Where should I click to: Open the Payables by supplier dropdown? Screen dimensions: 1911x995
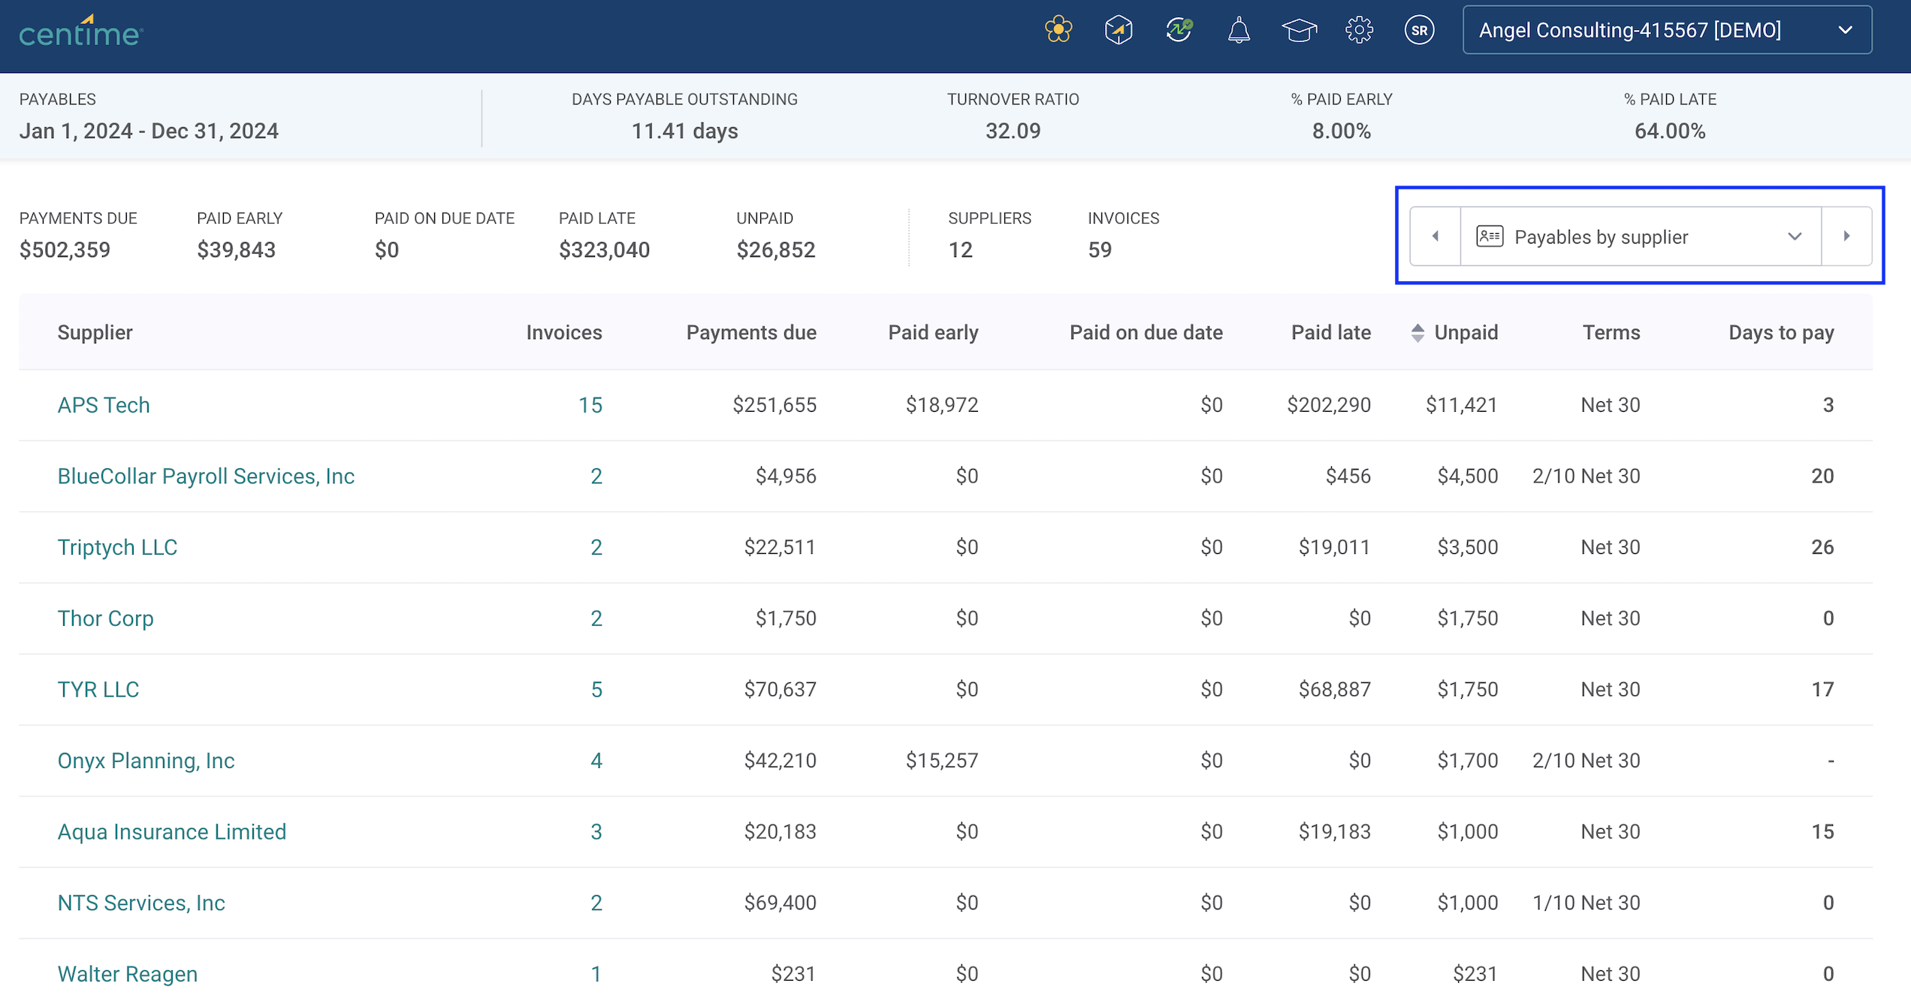pyautogui.click(x=1641, y=236)
